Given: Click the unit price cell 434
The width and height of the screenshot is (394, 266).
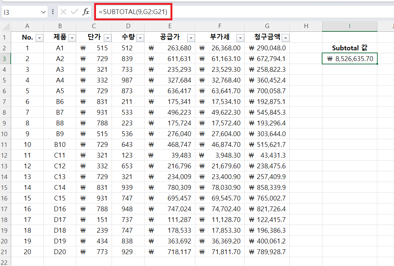Looking at the screenshot, I should 94,241.
